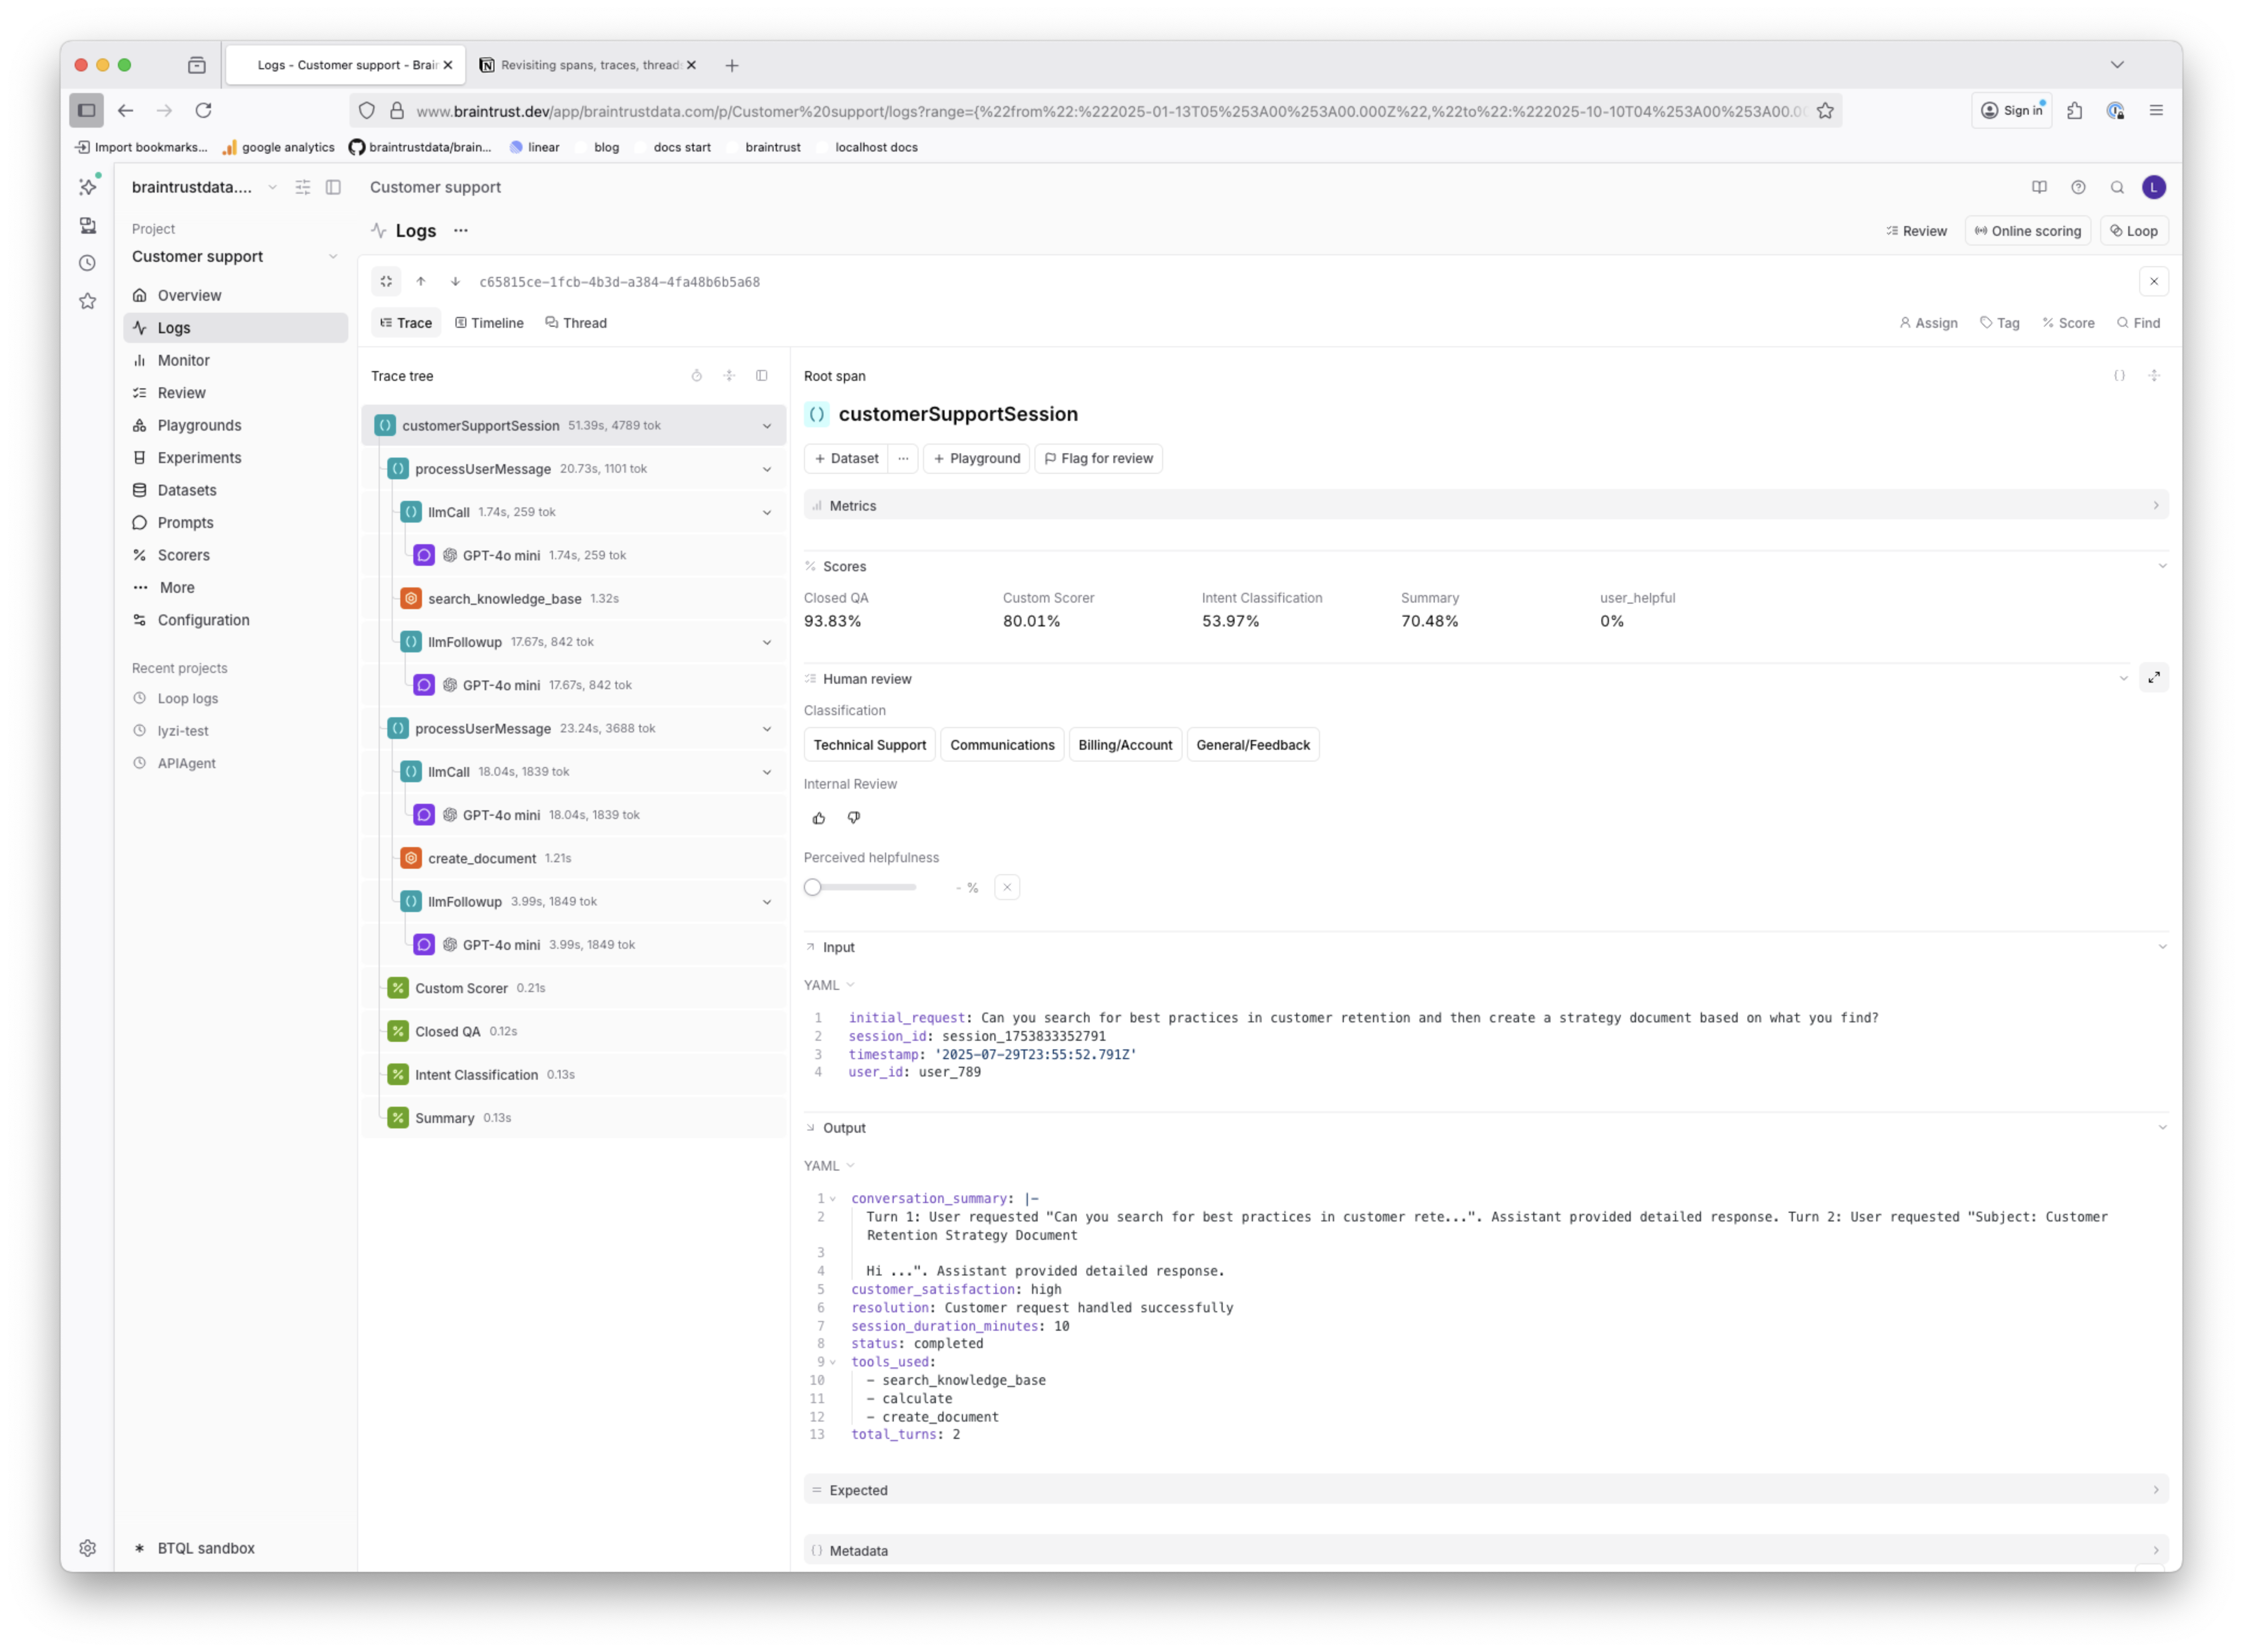2243x1652 pixels.
Task: Click the help question-mark icon
Action: tap(2078, 187)
